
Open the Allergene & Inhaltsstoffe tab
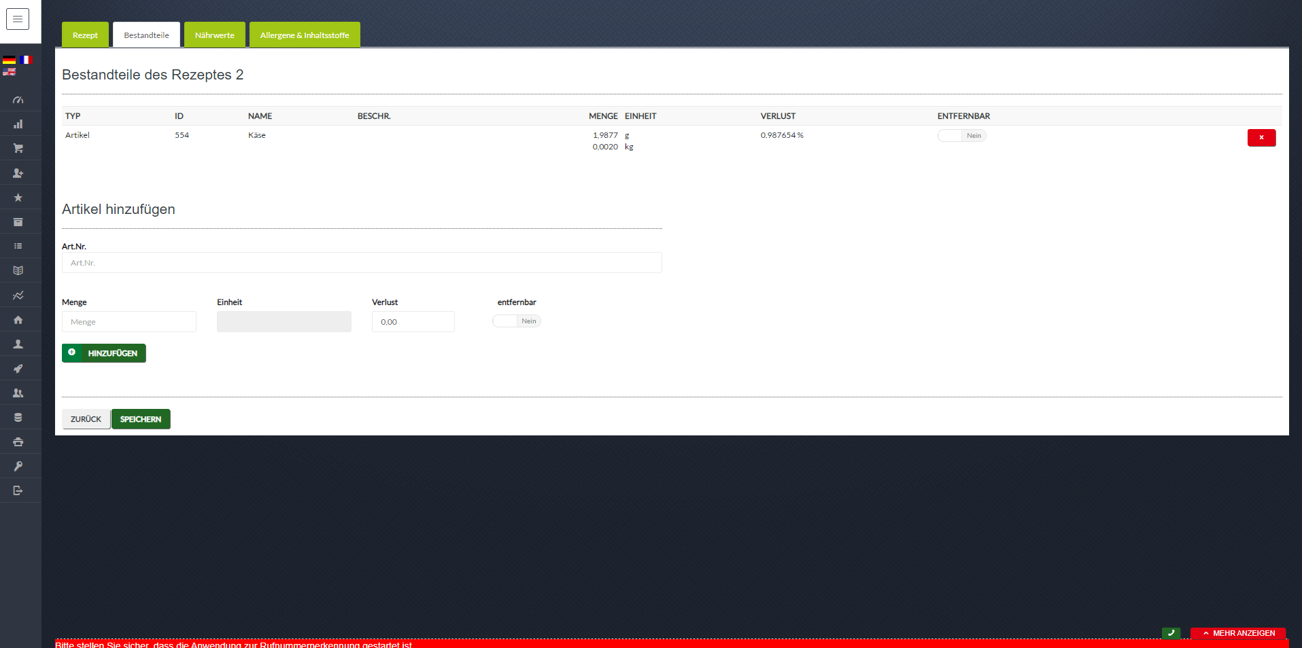305,35
